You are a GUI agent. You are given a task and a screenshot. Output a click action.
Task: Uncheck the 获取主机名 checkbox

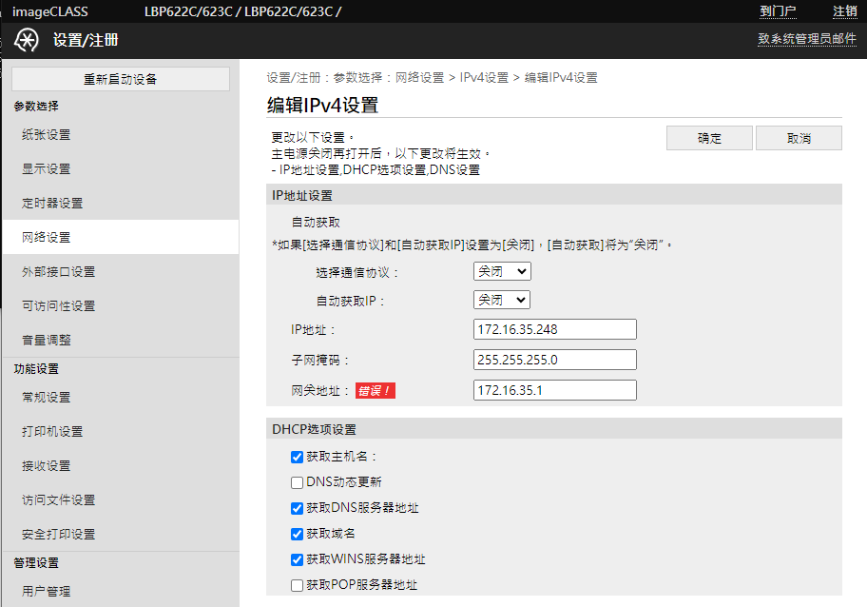(297, 457)
